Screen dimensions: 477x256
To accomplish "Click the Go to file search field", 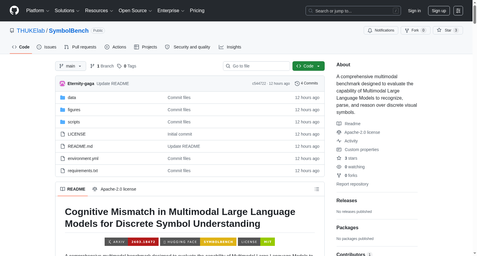I will pos(256,66).
